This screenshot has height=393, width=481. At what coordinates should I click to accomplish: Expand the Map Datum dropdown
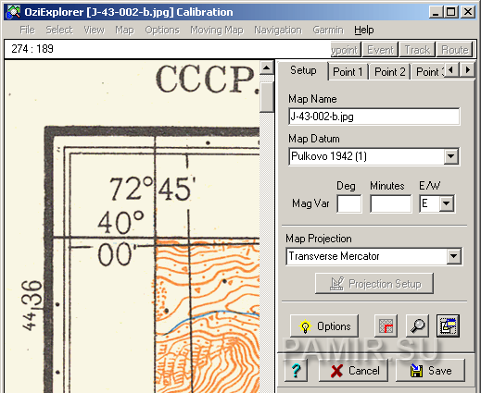click(x=450, y=156)
